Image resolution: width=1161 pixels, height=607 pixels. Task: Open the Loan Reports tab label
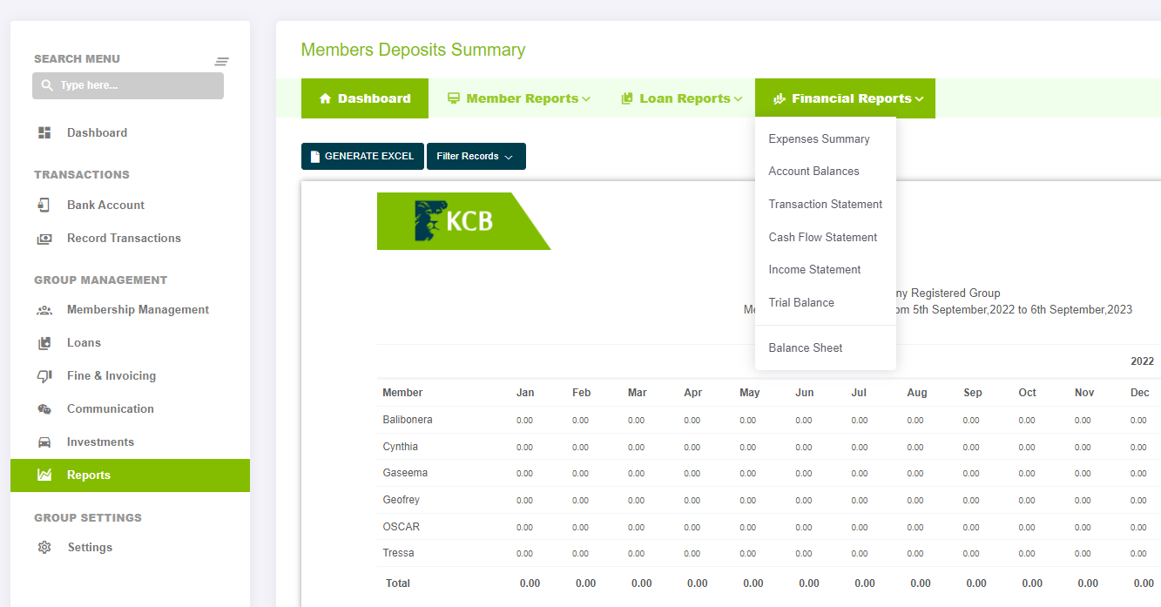coord(685,98)
